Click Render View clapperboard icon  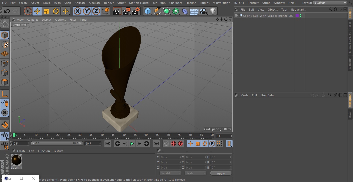click(x=117, y=11)
